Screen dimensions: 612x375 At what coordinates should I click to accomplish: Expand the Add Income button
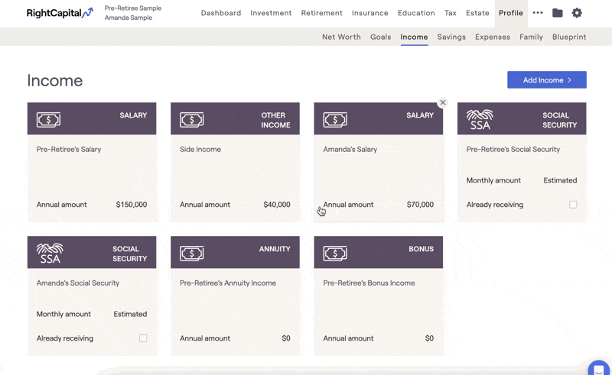click(x=547, y=80)
